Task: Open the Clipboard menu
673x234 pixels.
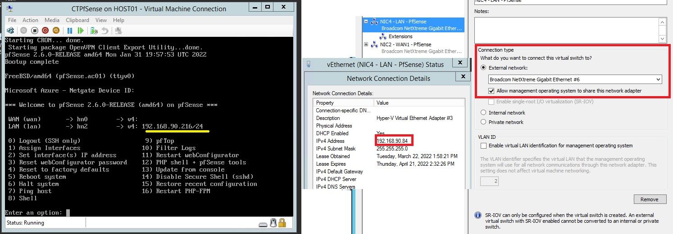Action: point(77,20)
